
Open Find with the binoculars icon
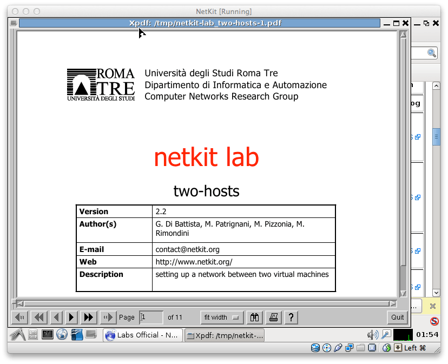coord(254,317)
